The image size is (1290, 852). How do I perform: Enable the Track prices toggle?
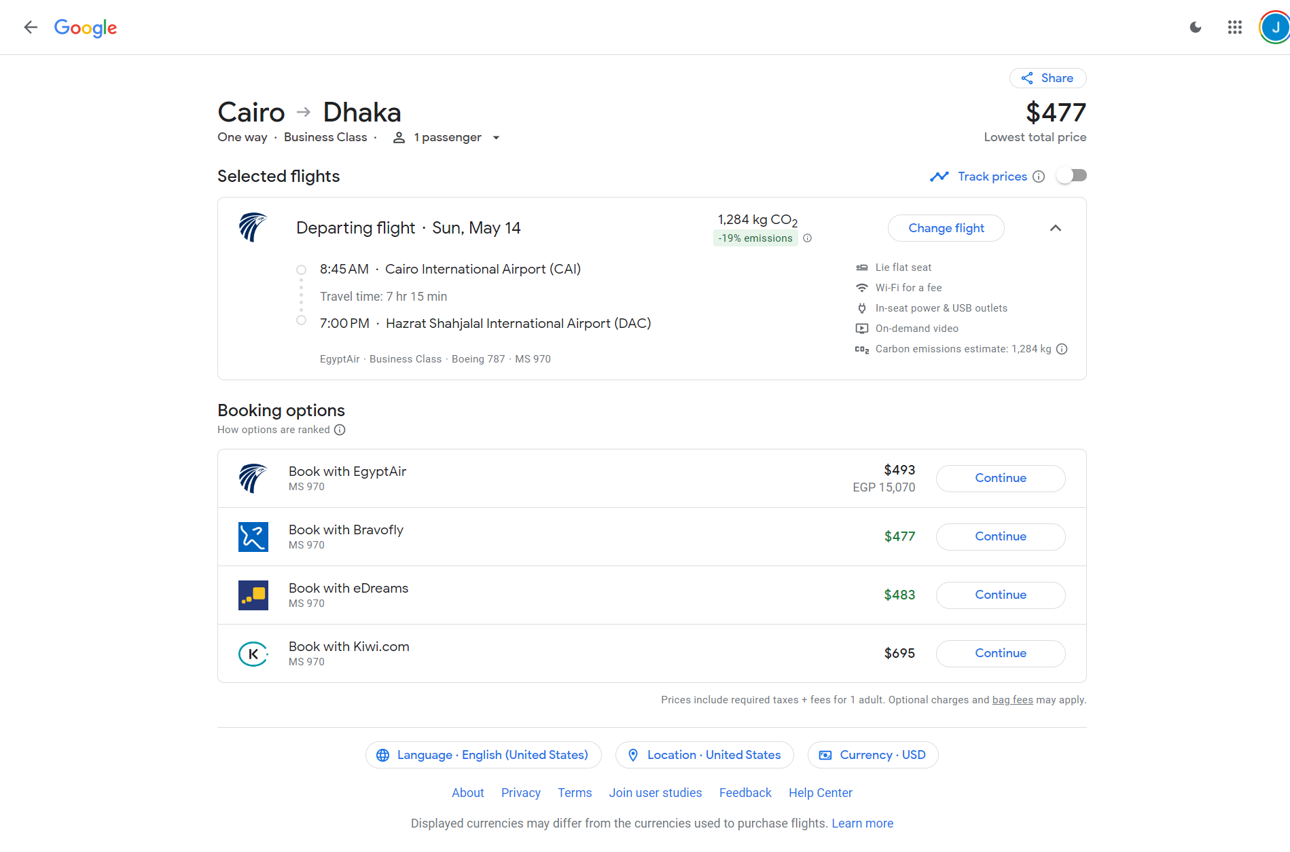(x=1071, y=176)
